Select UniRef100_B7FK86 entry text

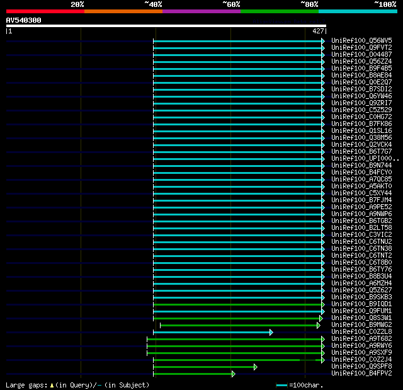tap(361, 124)
